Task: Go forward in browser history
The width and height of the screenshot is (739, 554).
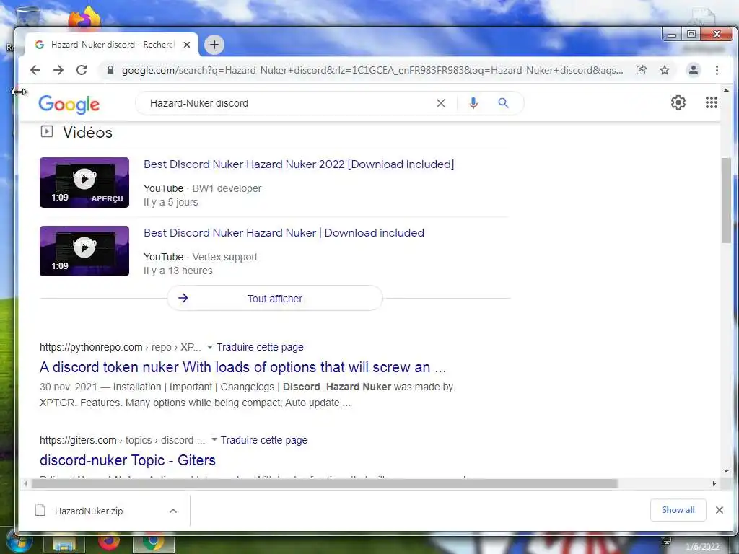Action: (58, 70)
